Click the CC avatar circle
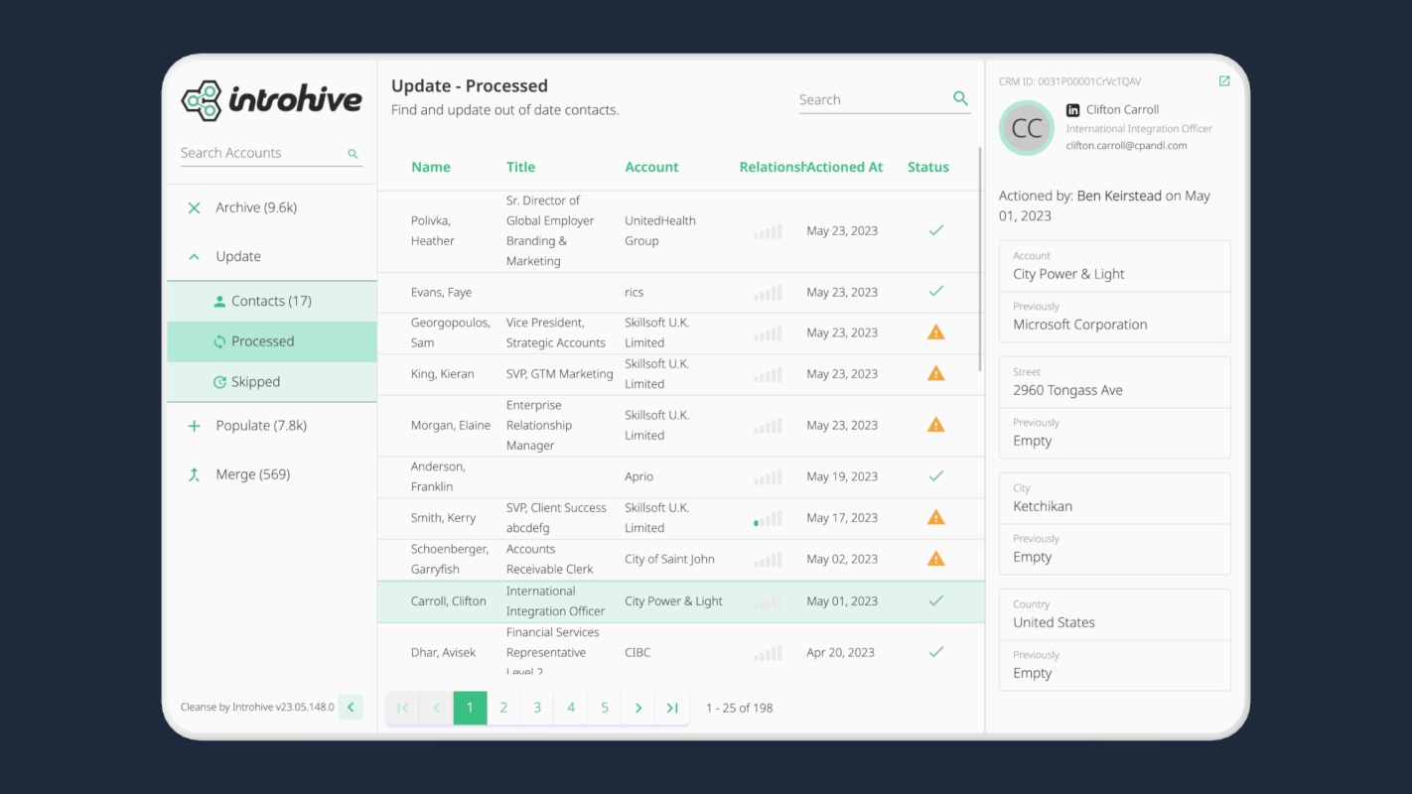1412x794 pixels. (1027, 128)
